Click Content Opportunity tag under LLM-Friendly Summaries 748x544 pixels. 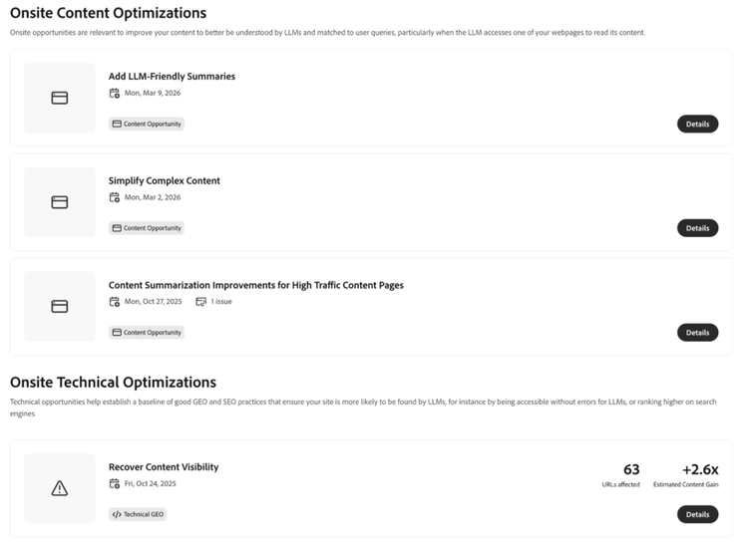(147, 125)
